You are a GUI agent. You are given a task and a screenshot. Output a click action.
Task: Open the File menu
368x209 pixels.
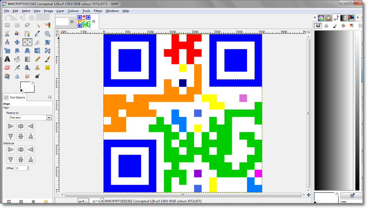click(x=6, y=11)
